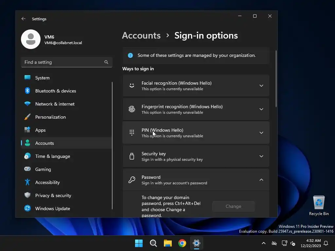Open the notifications bell
Viewport: 335px width, 251px height.
pyautogui.click(x=326, y=243)
